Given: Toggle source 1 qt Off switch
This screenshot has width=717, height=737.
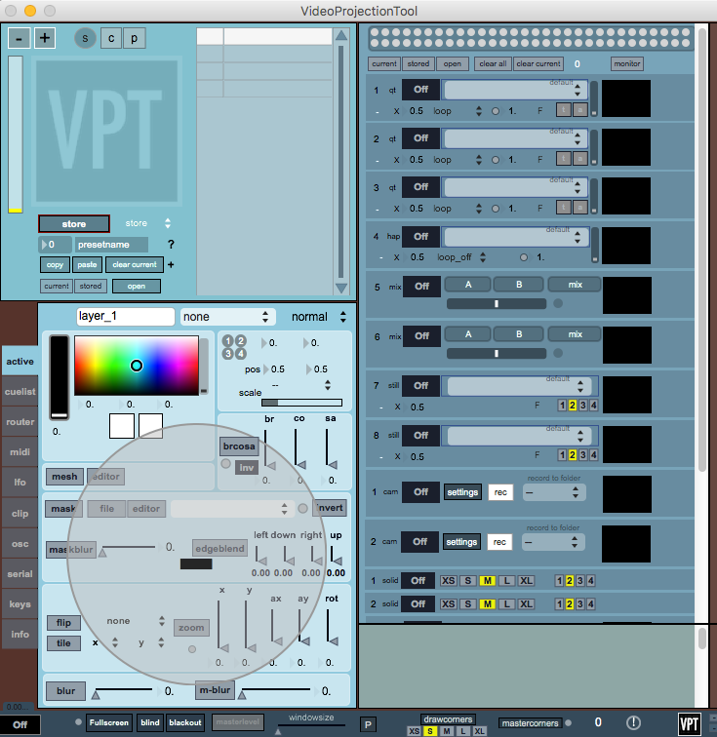Looking at the screenshot, I should tap(420, 90).
